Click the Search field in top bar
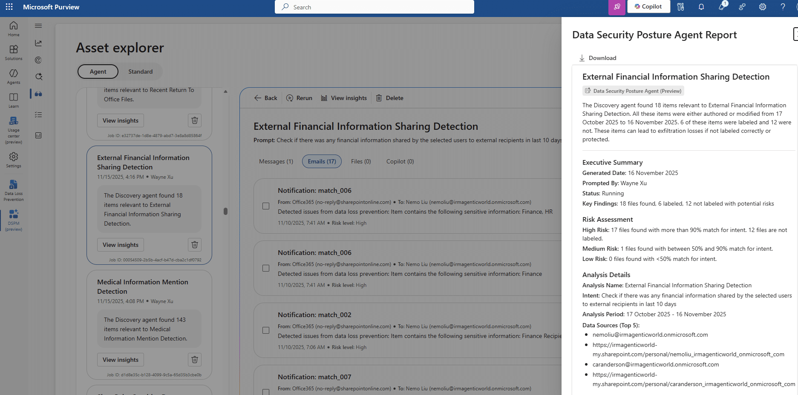Viewport: 798px width, 395px height. click(375, 7)
